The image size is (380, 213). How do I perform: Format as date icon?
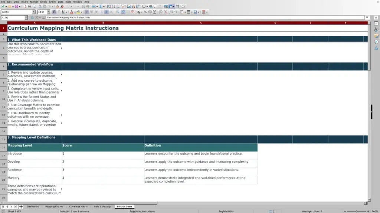click(155, 12)
